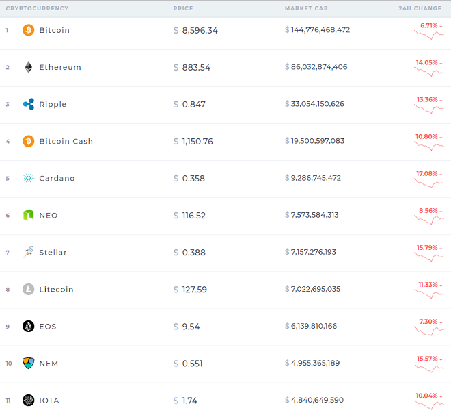451x419 pixels.
Task: Sort by the Cryptocurrency column header
Action: tap(37, 8)
